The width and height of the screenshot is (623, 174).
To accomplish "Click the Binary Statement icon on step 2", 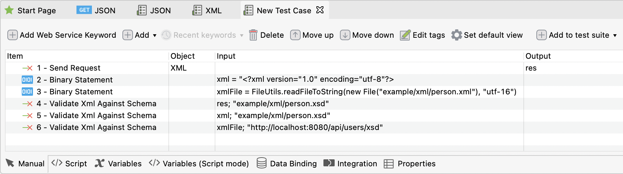I will click(27, 80).
